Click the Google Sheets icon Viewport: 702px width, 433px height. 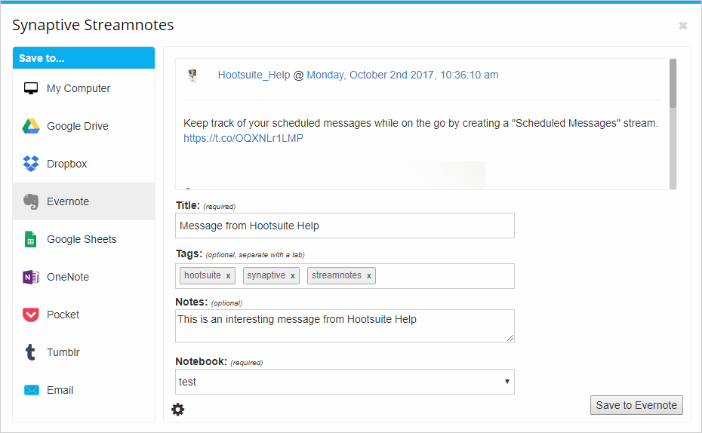tap(30, 239)
